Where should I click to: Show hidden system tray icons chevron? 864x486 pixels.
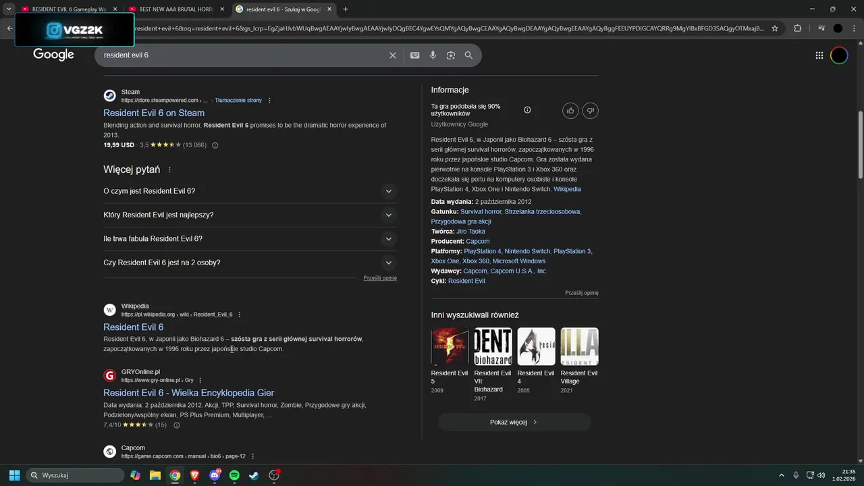pos(782,475)
